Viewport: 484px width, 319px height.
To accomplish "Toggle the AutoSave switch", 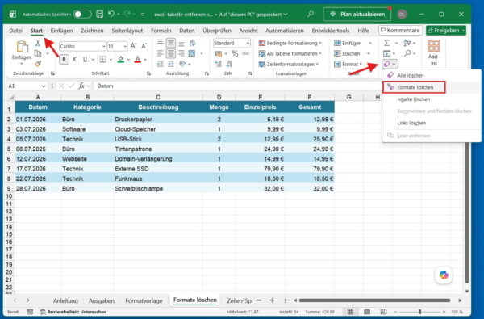I will coord(82,15).
